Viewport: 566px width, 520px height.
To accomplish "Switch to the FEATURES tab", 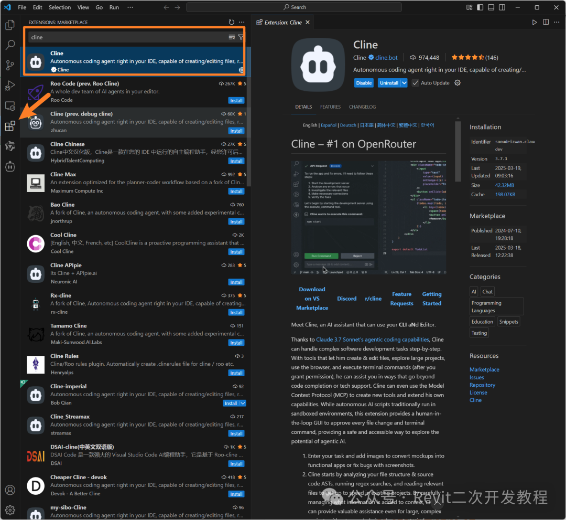I will tap(330, 107).
